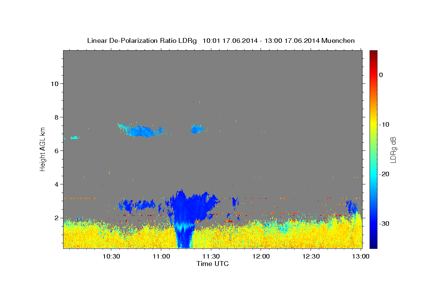The image size is (448, 298).
Task: Click the 'Height AGL km' axis label
Action: [x=43, y=149]
